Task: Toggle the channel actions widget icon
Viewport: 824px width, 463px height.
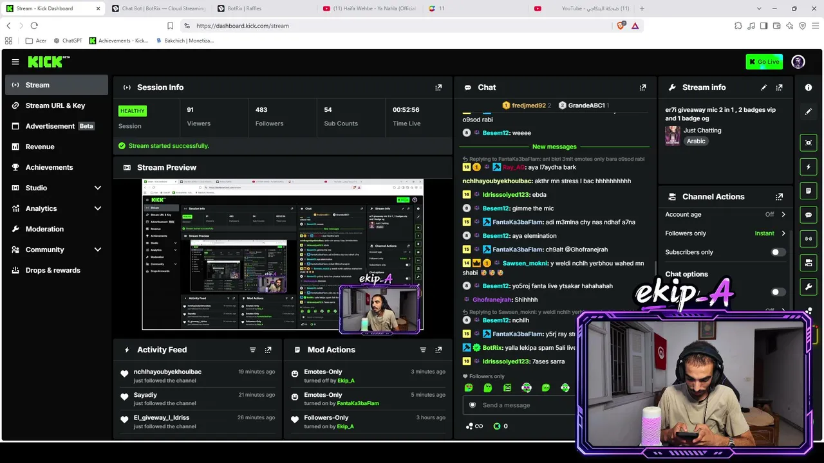Action: [x=809, y=262]
